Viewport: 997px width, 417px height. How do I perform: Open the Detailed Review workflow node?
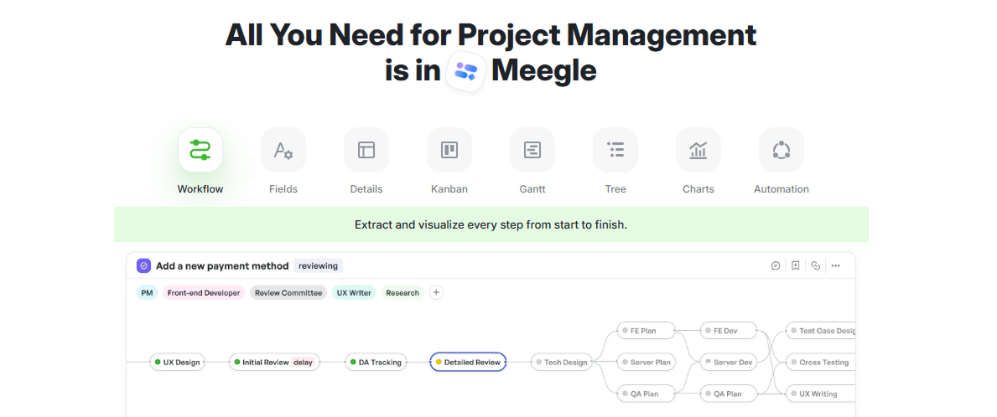coord(468,363)
